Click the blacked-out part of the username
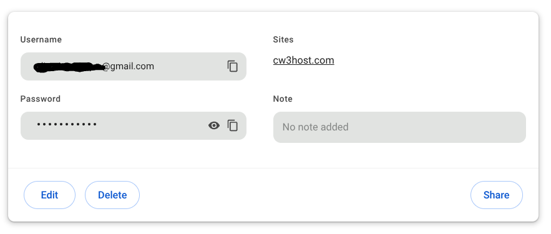 click(69, 67)
